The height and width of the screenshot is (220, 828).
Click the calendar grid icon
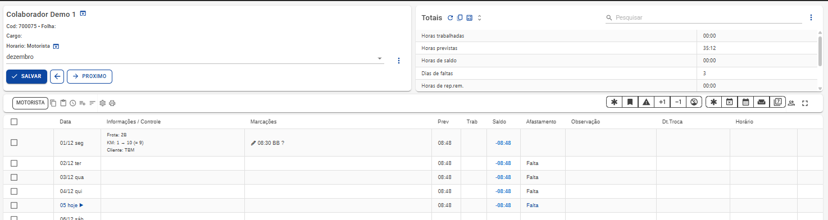(746, 102)
